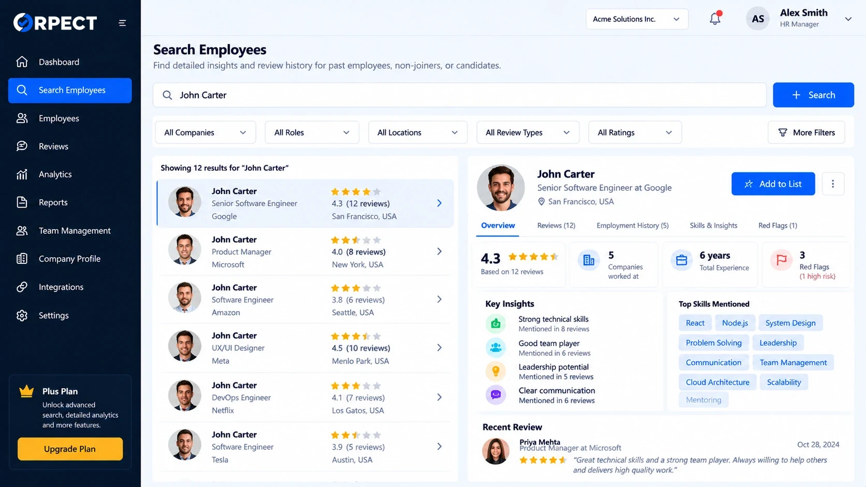This screenshot has width=866, height=487.
Task: Open the All Review Types dropdown
Action: pos(528,132)
